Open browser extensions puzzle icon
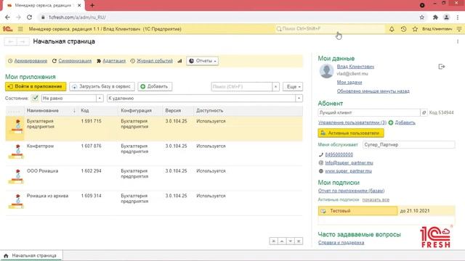 click(435, 17)
